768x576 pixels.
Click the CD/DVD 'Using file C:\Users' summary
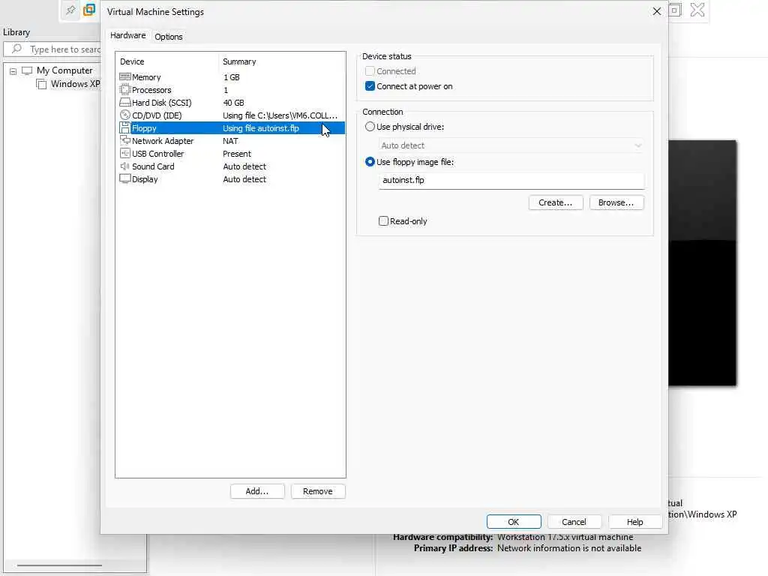[280, 115]
